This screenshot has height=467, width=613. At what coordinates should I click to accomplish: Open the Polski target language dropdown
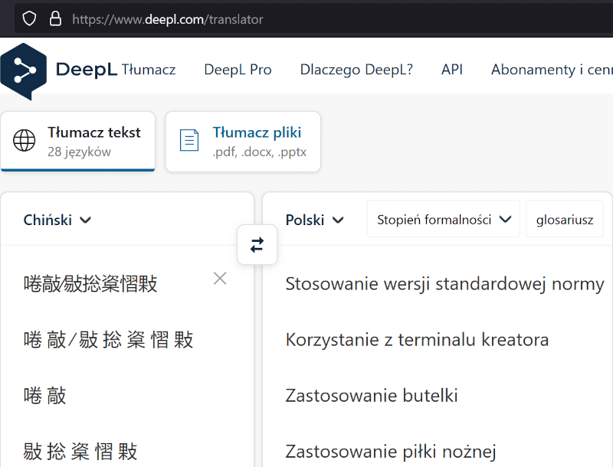tap(314, 220)
